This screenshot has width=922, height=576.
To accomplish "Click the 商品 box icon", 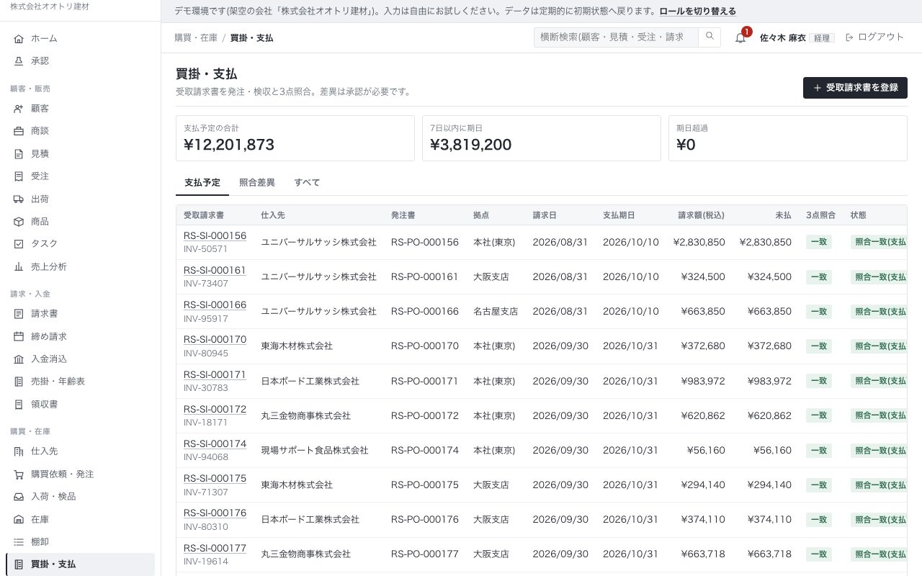I will coord(19,222).
